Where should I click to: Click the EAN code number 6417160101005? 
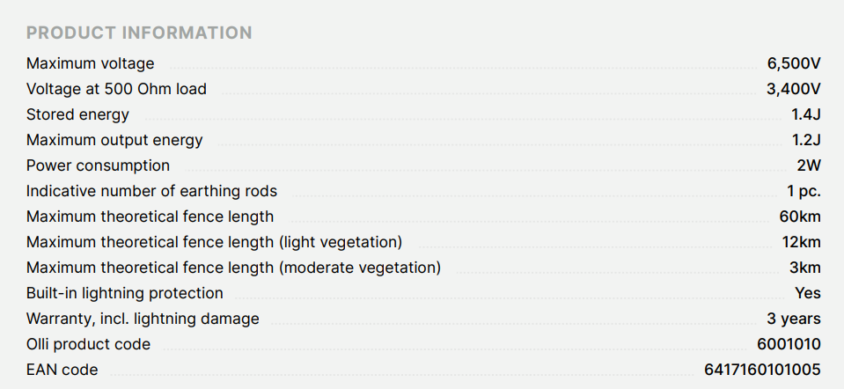click(762, 370)
